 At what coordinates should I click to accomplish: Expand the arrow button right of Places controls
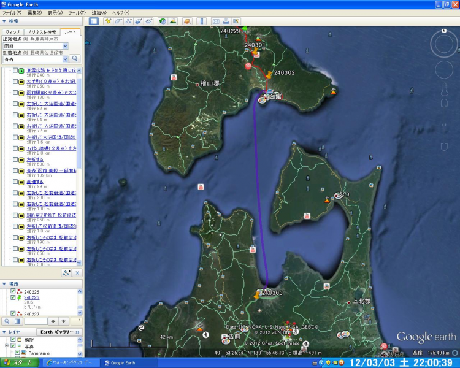(77, 321)
